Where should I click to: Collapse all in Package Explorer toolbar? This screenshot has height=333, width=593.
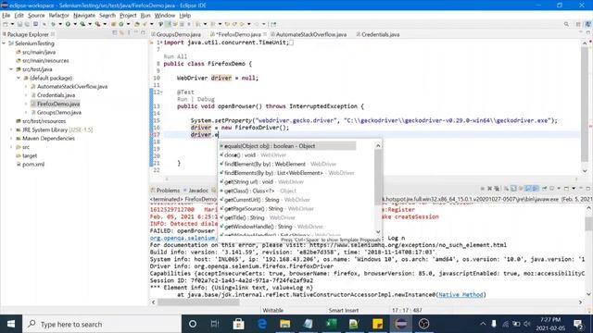pyautogui.click(x=115, y=33)
